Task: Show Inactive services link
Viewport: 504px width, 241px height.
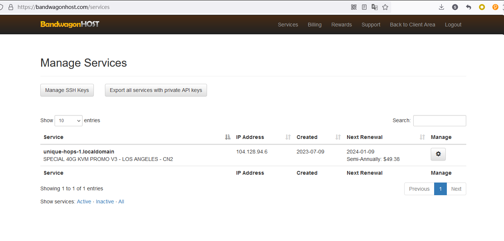Action: coord(105,202)
